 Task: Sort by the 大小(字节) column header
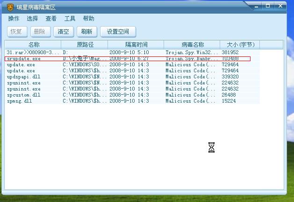(x=240, y=45)
